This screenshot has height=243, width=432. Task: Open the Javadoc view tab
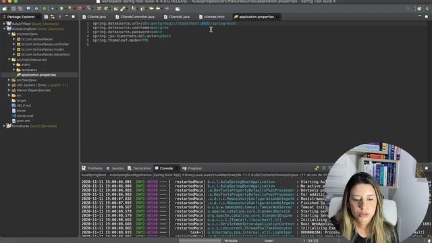point(115,168)
